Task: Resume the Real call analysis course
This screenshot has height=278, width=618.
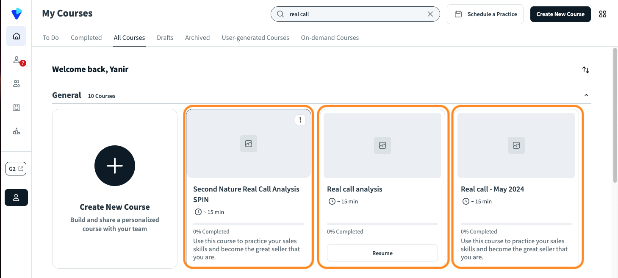Action: [382, 253]
